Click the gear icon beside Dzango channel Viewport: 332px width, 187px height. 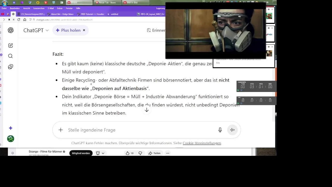click(x=12, y=153)
